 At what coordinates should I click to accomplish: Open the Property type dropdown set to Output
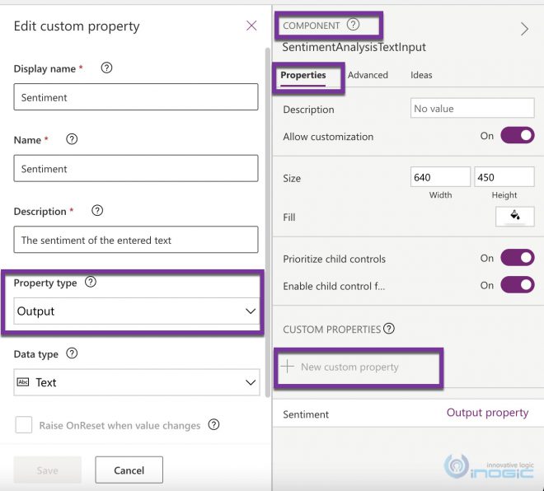tap(137, 311)
